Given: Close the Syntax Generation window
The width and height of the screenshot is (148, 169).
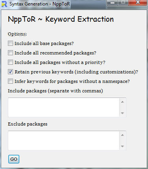Looking at the screenshot, I should pos(138,3).
